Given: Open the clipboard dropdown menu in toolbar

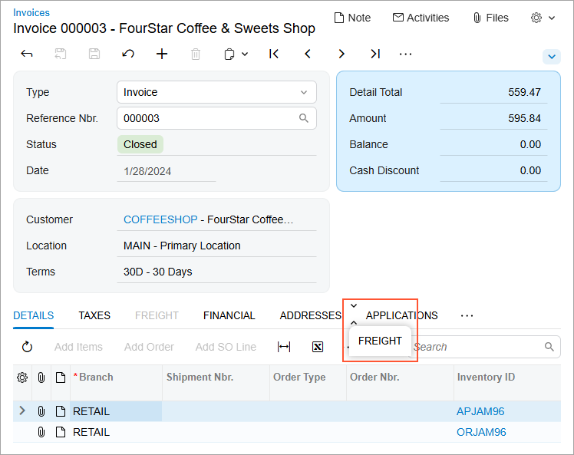Looking at the screenshot, I should (236, 54).
